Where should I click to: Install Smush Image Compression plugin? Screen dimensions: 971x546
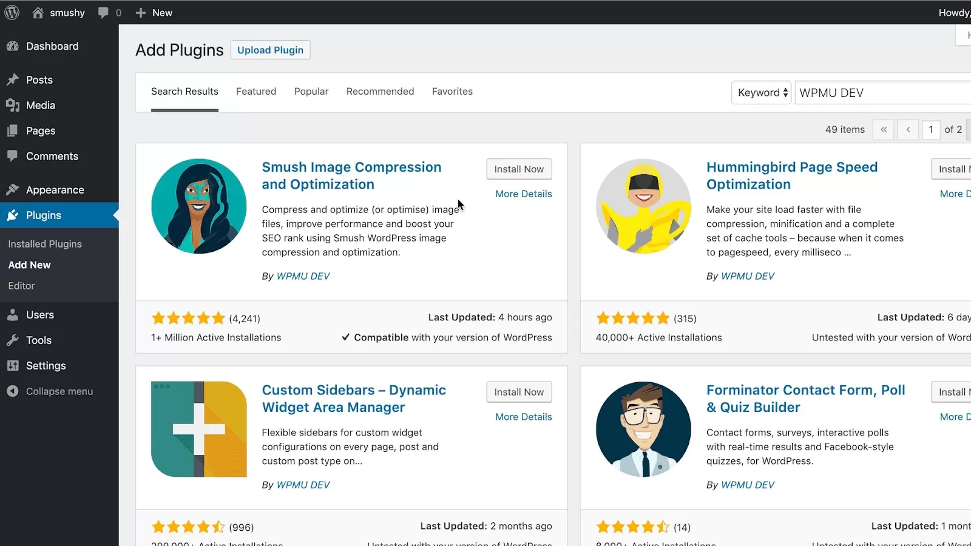click(x=519, y=169)
